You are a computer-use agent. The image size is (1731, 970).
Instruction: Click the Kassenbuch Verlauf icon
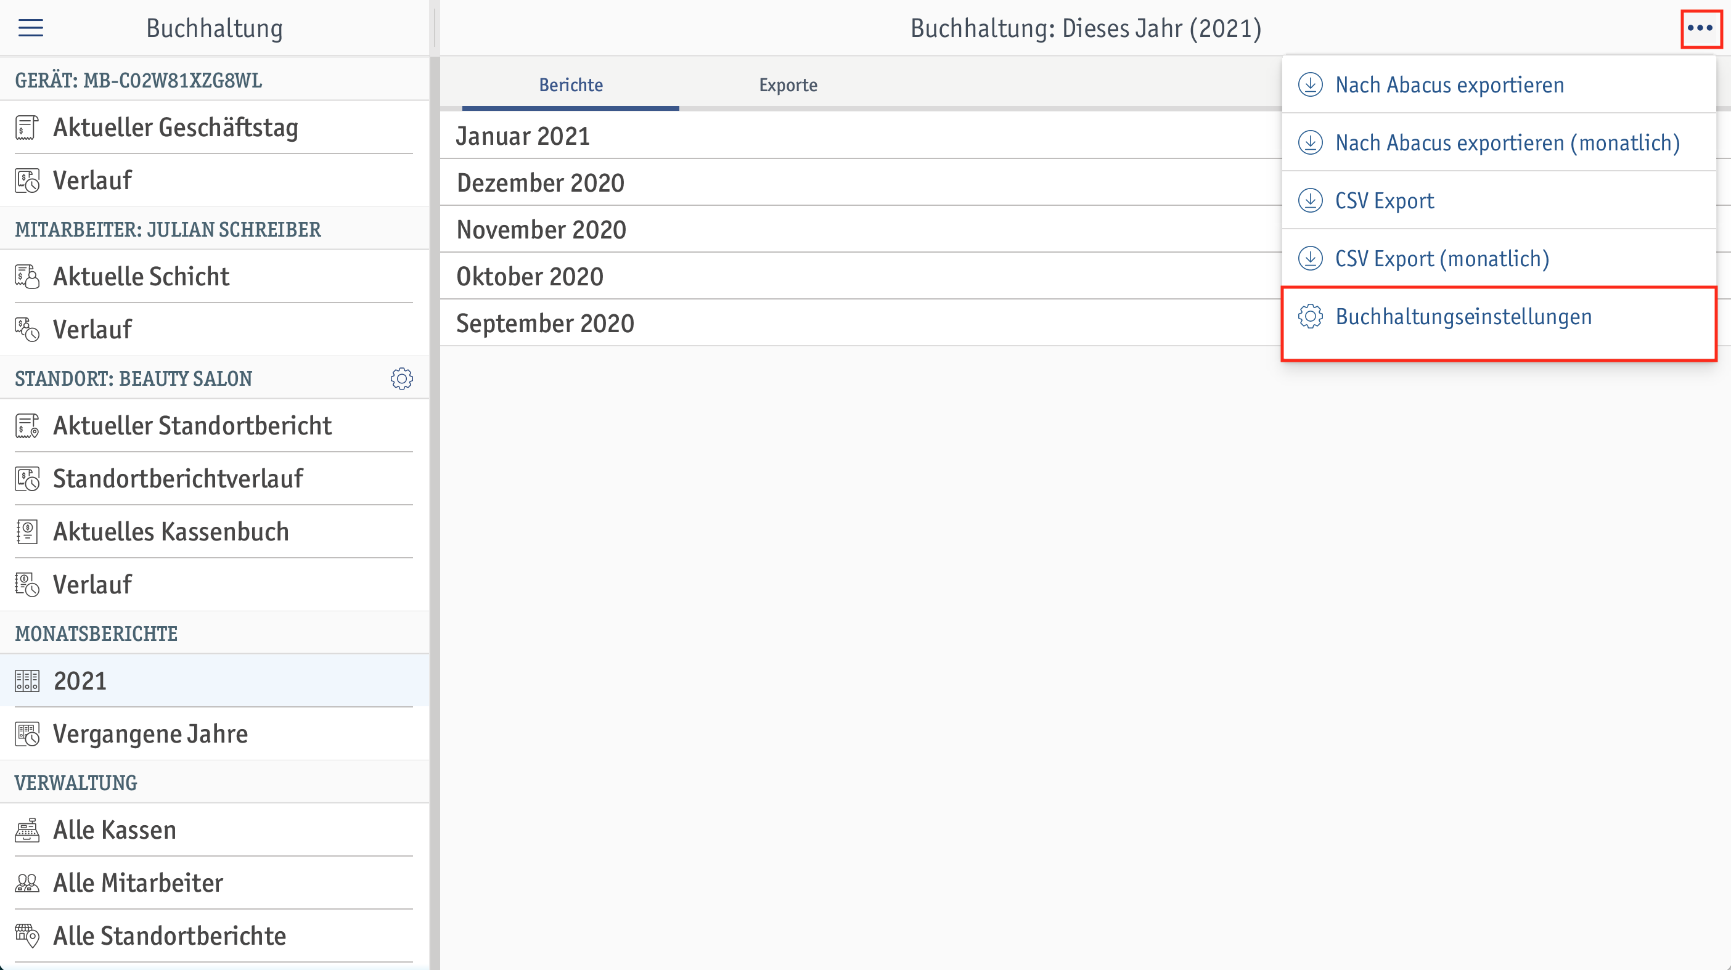click(27, 585)
